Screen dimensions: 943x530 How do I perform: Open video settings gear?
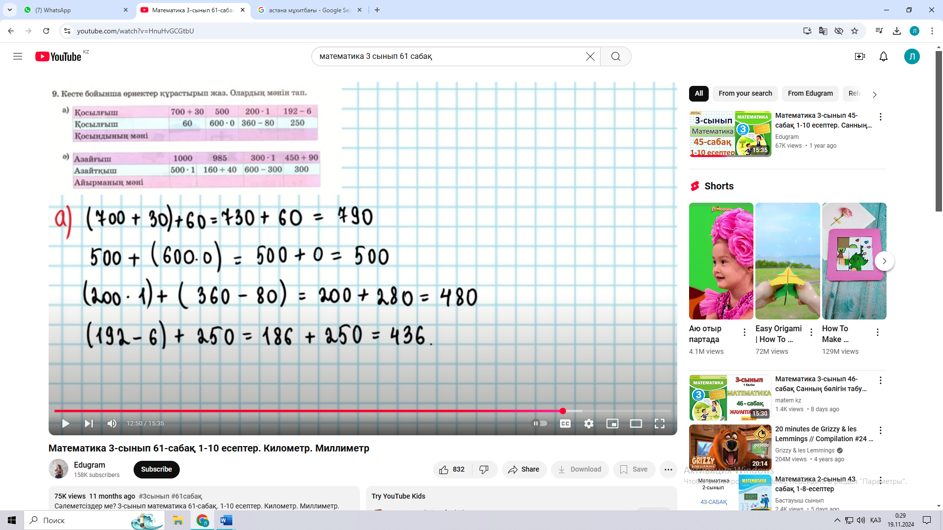588,424
